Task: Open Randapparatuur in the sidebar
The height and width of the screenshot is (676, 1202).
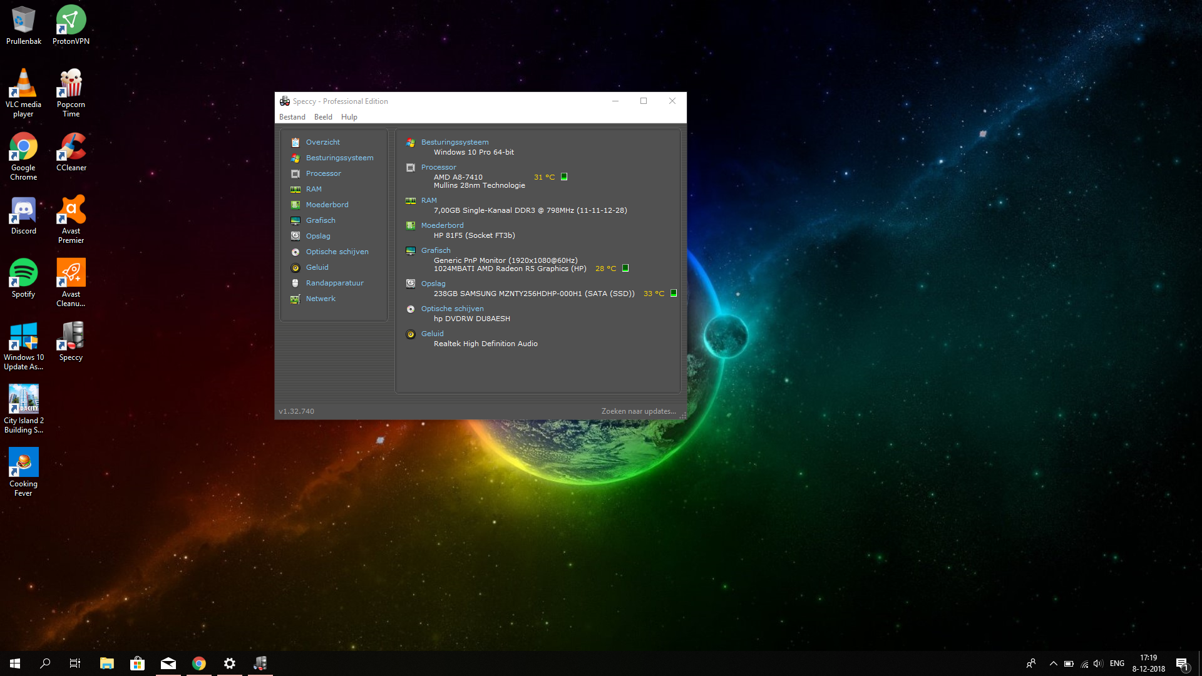Action: [334, 283]
